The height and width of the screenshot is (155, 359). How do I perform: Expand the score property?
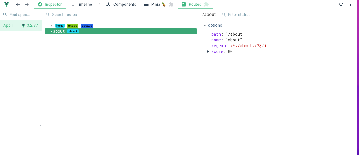(208, 51)
